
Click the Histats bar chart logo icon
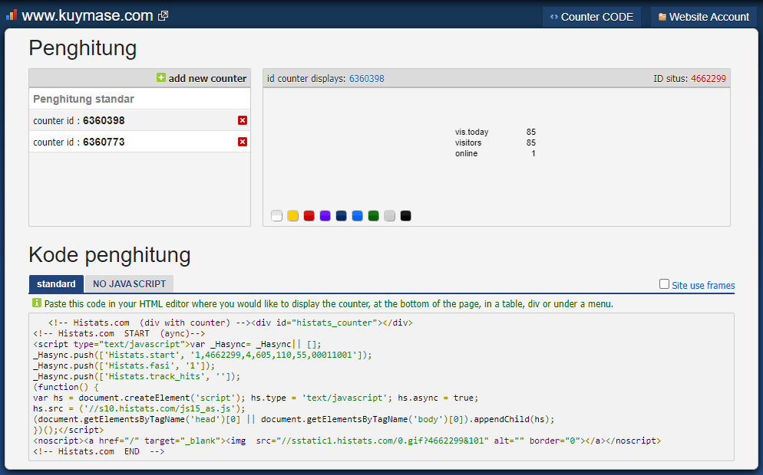(12, 15)
